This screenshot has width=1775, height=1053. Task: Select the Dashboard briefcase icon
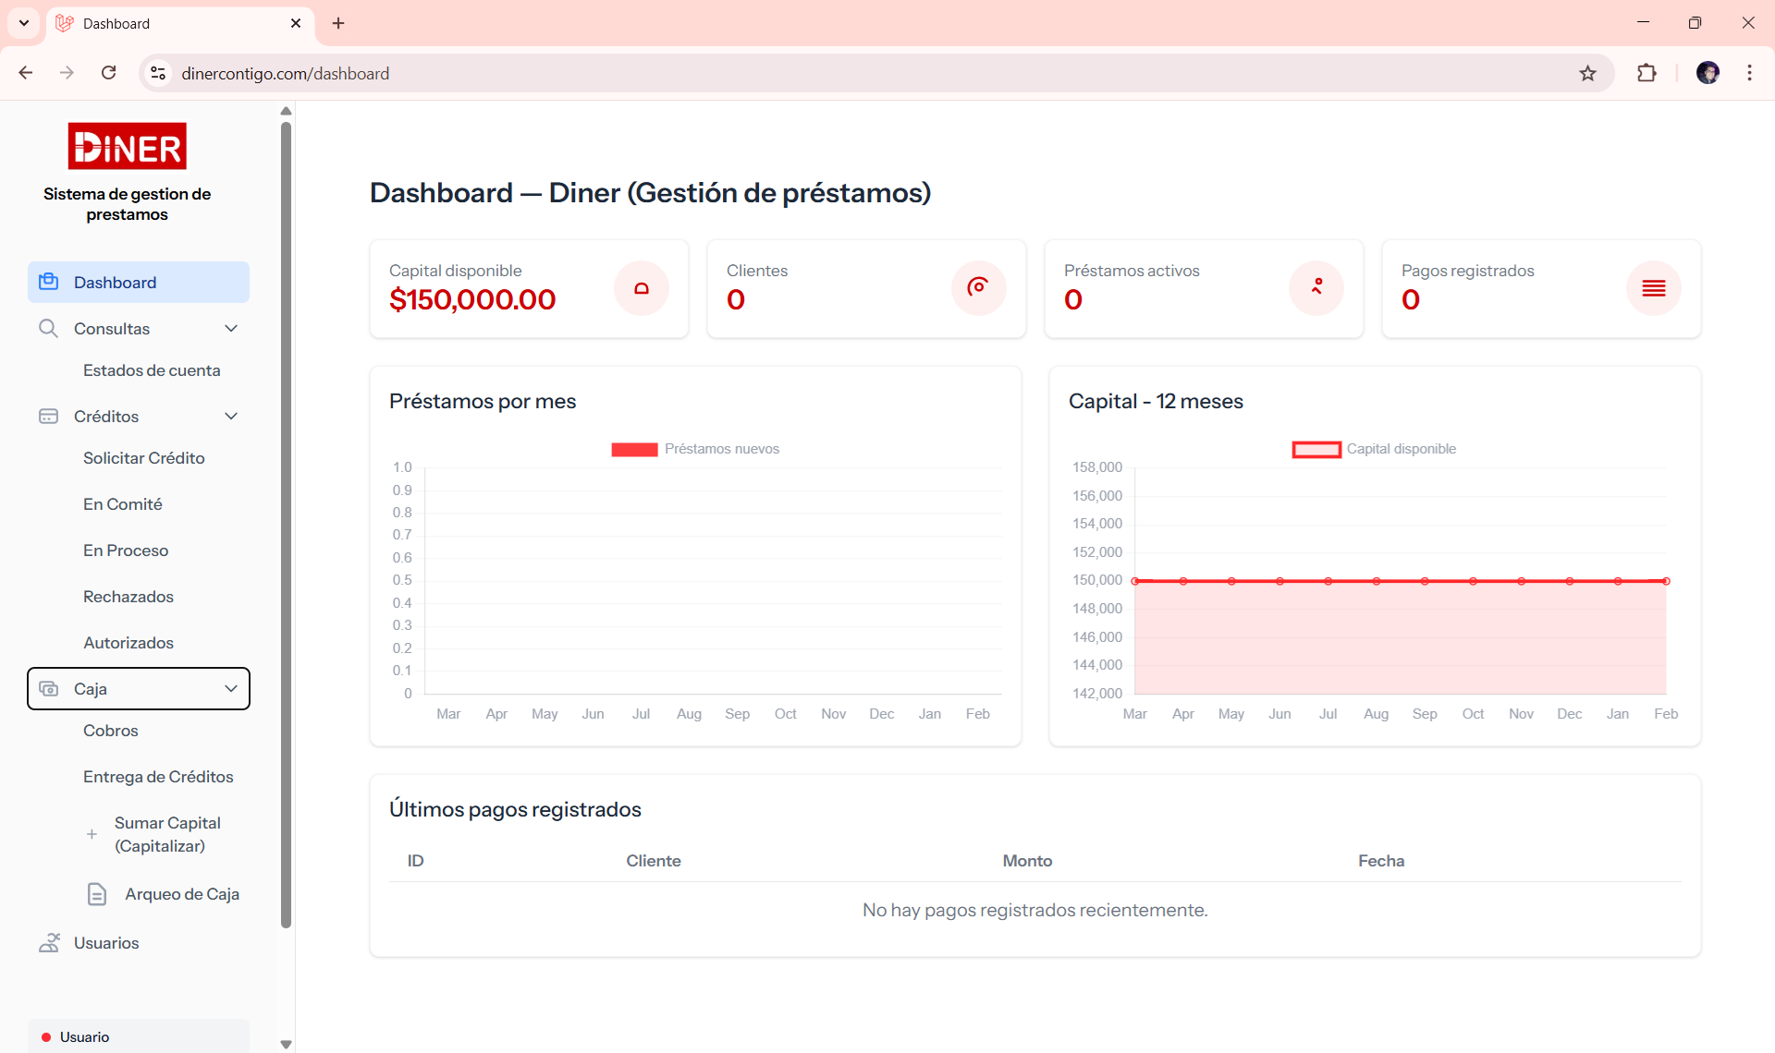click(48, 282)
